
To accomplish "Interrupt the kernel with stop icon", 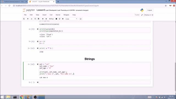I will [x=56, y=19].
